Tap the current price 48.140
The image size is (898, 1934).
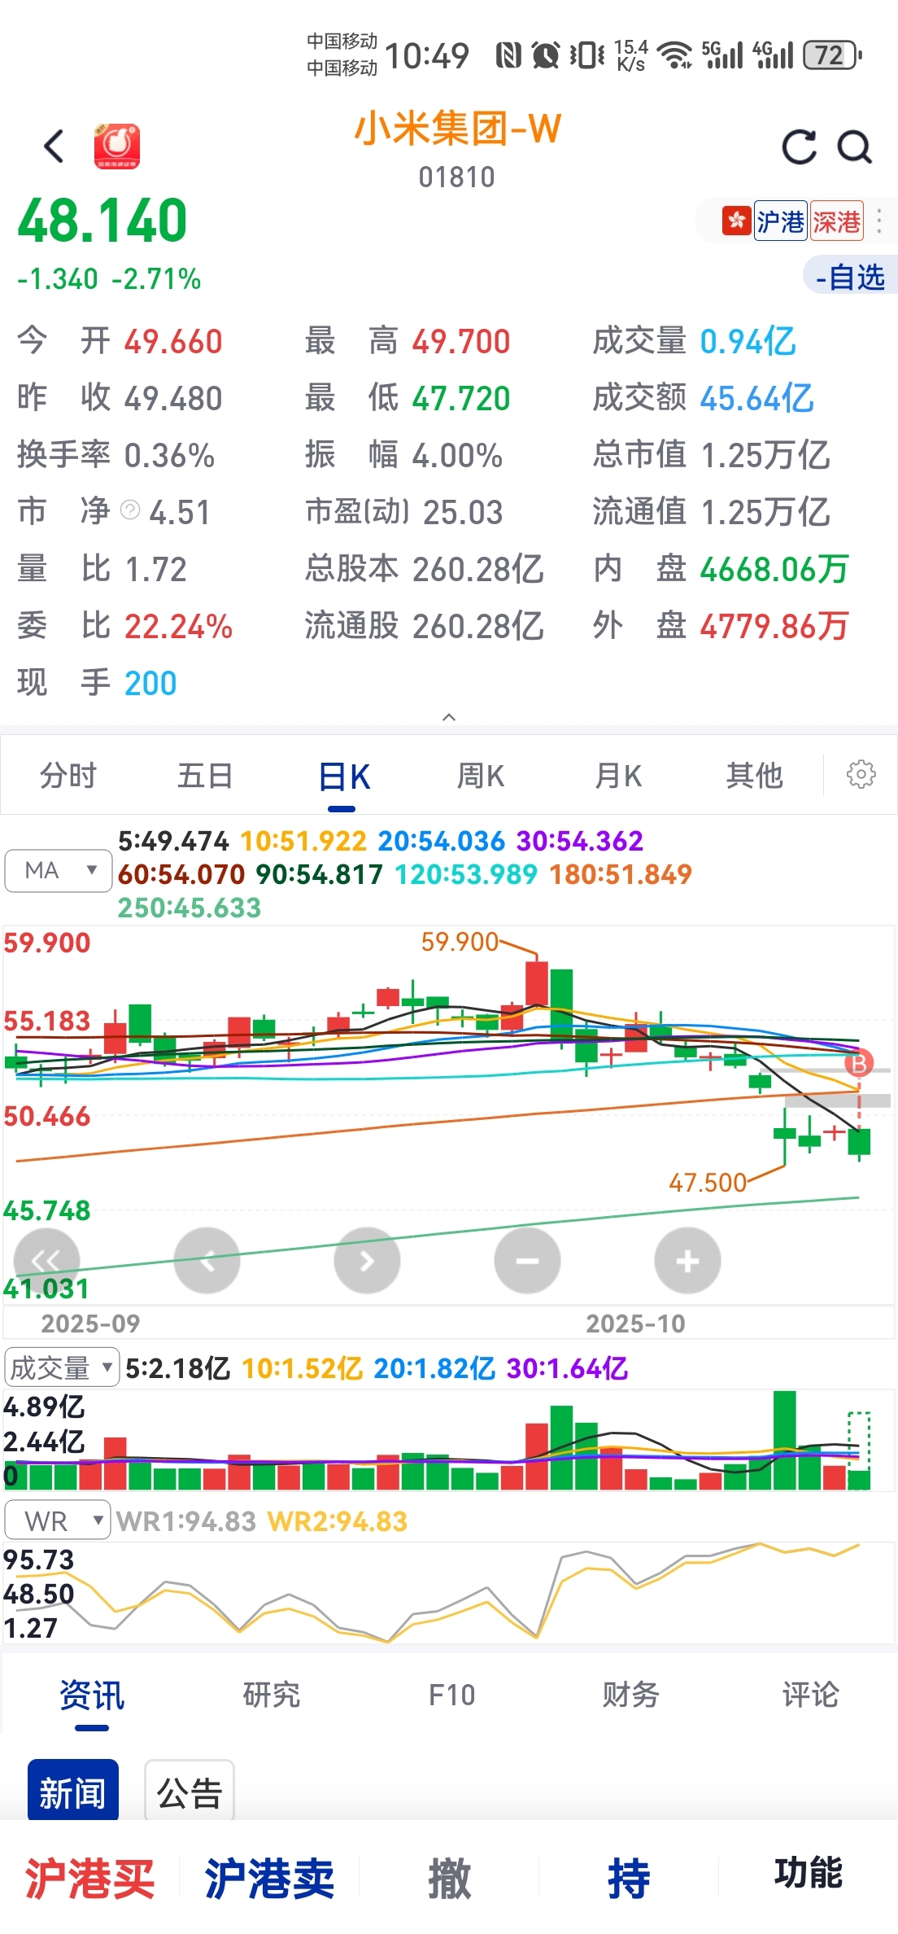[x=102, y=221]
